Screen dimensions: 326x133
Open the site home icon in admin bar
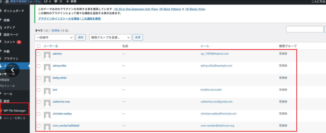click(7, 2)
